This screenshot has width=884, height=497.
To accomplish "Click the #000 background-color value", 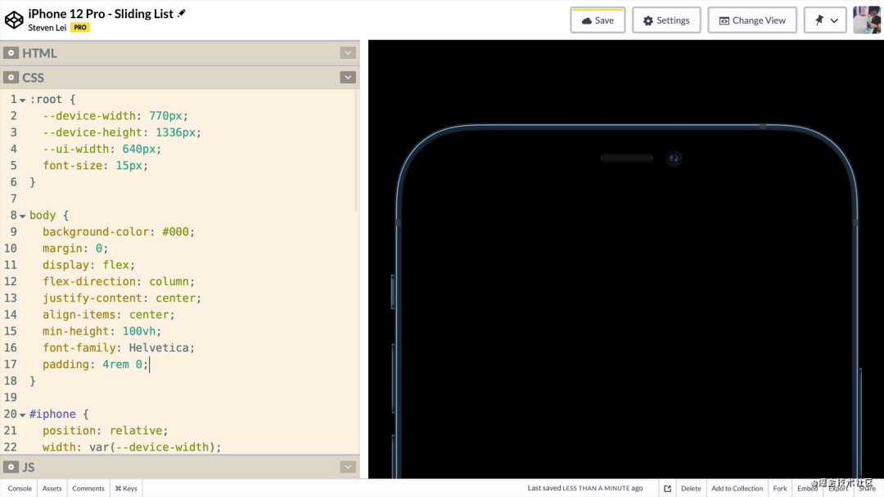I will coord(175,232).
